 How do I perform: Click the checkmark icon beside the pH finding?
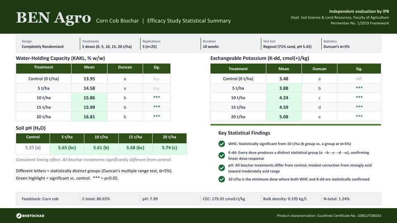222,167
